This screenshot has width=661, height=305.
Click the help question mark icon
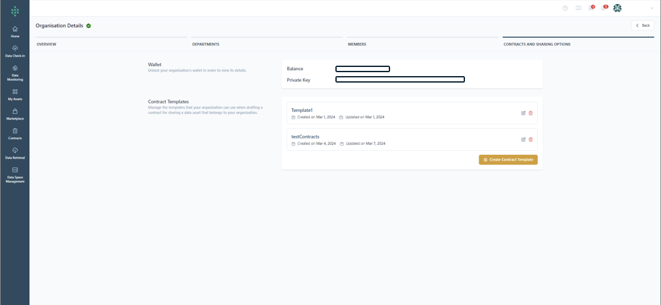[565, 8]
